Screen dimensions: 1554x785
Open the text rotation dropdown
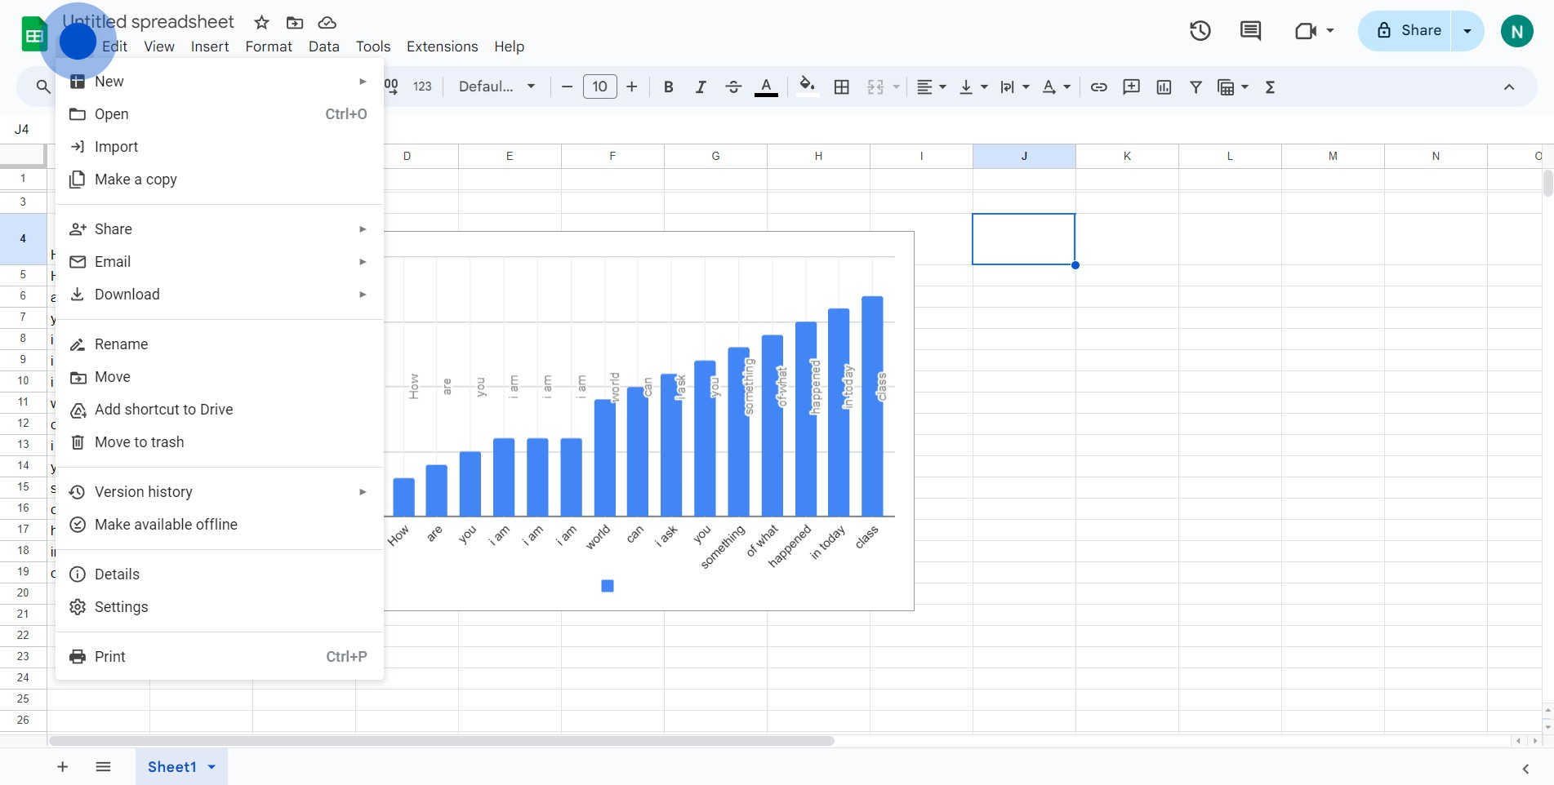coord(1057,86)
